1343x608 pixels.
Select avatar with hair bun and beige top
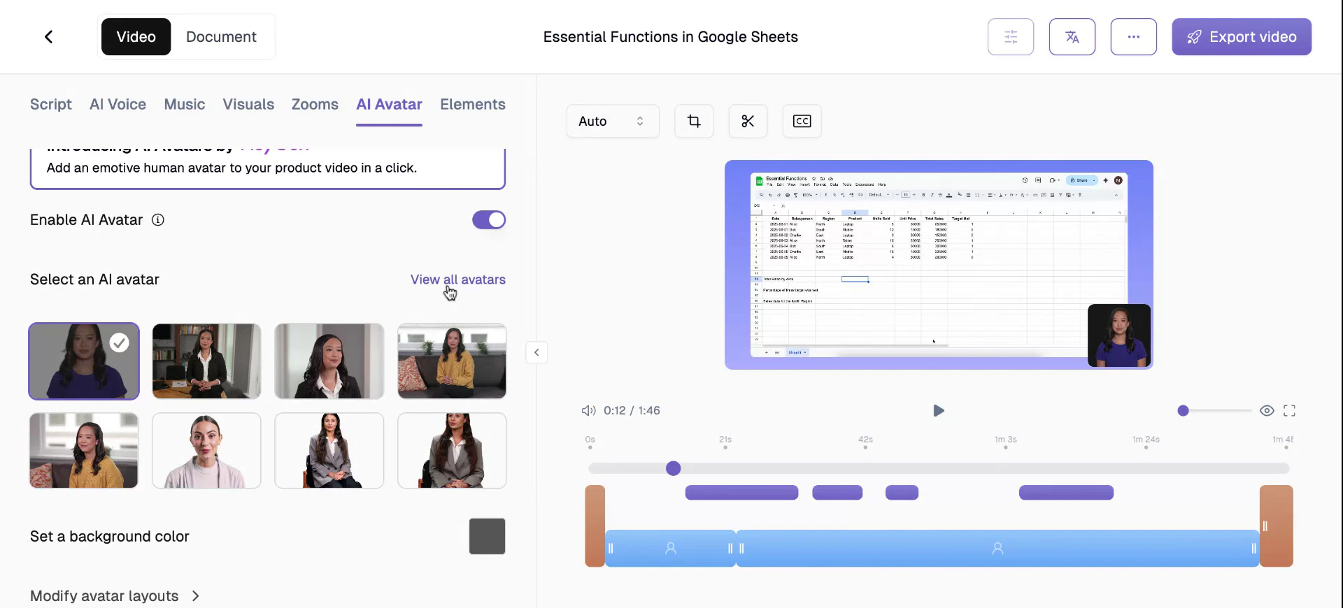(206, 451)
